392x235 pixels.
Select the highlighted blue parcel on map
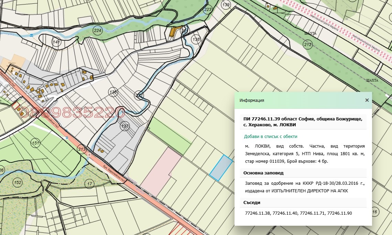point(221,168)
